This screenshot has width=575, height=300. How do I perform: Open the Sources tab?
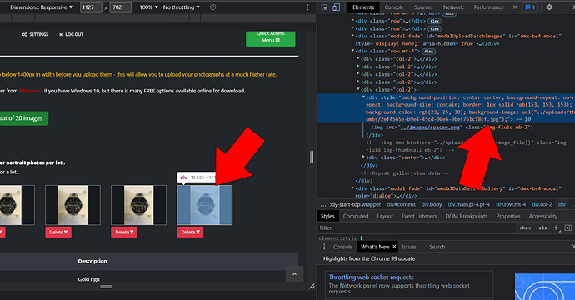[423, 7]
